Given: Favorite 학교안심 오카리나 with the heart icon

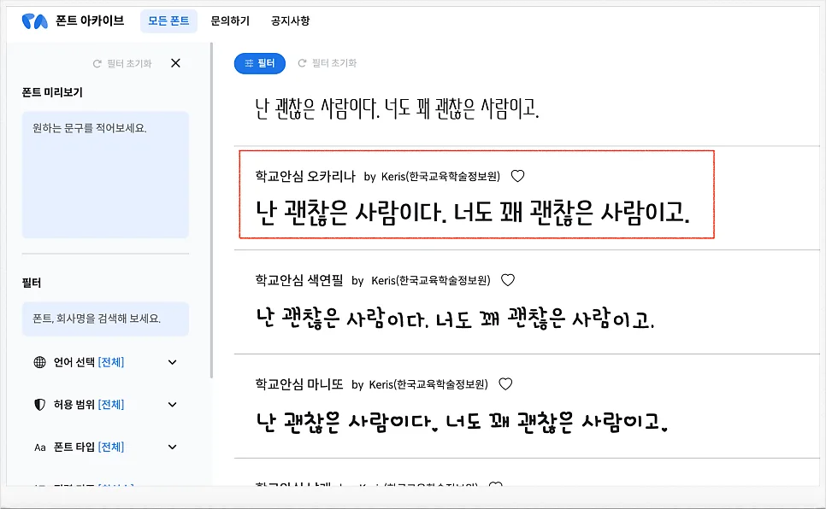Looking at the screenshot, I should pos(518,176).
